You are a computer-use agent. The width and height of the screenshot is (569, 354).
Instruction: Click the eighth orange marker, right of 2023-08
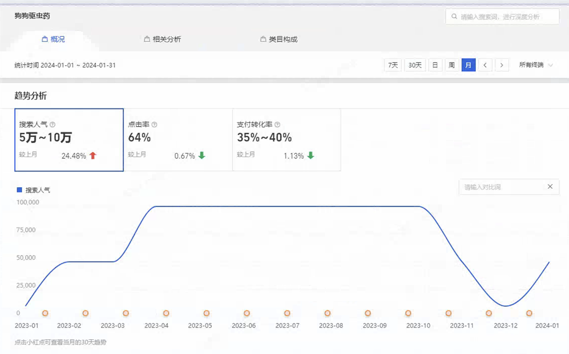point(327,313)
